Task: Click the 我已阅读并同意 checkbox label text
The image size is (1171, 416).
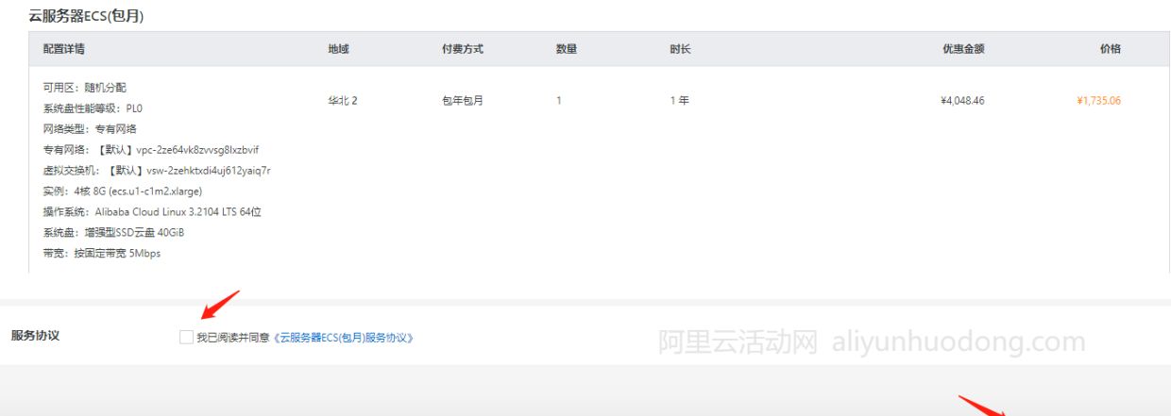Action: pyautogui.click(x=233, y=337)
